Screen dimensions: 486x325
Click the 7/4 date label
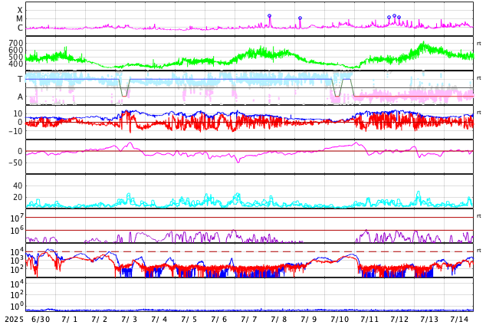pos(159,320)
